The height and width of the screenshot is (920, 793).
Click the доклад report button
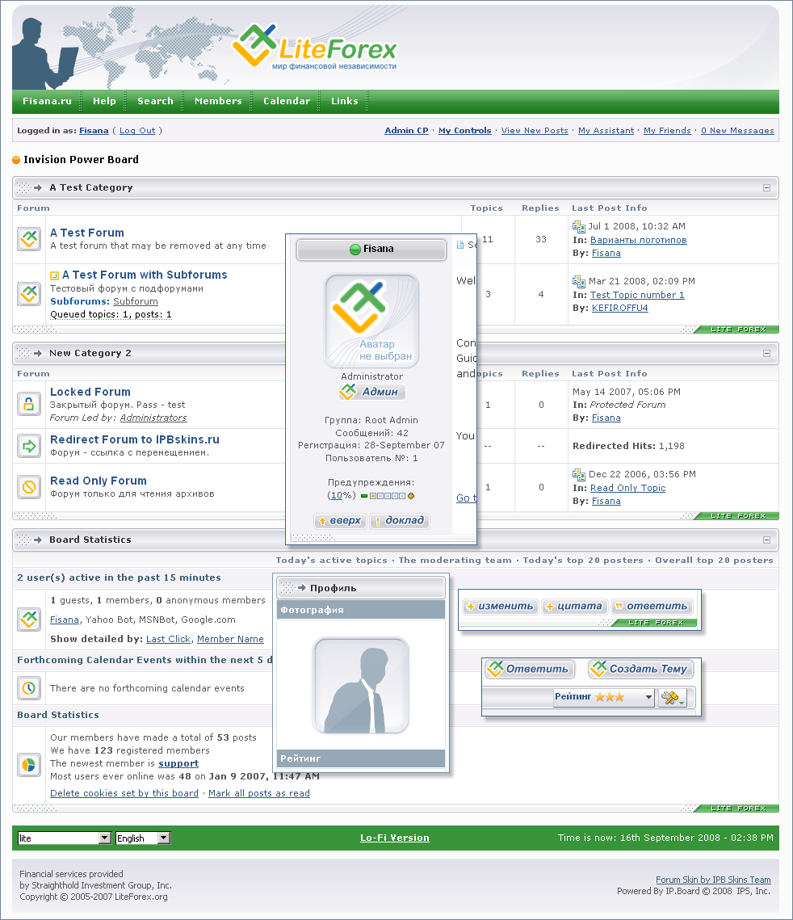coord(400,520)
